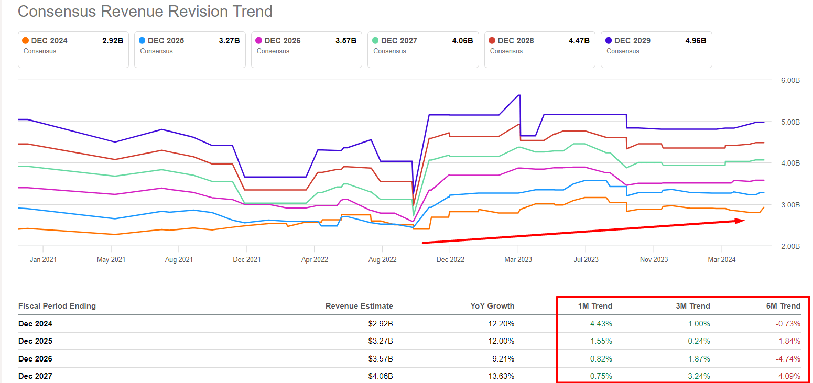Click the Mar 2023 axis label
This screenshot has height=383, width=813.
[x=518, y=259]
